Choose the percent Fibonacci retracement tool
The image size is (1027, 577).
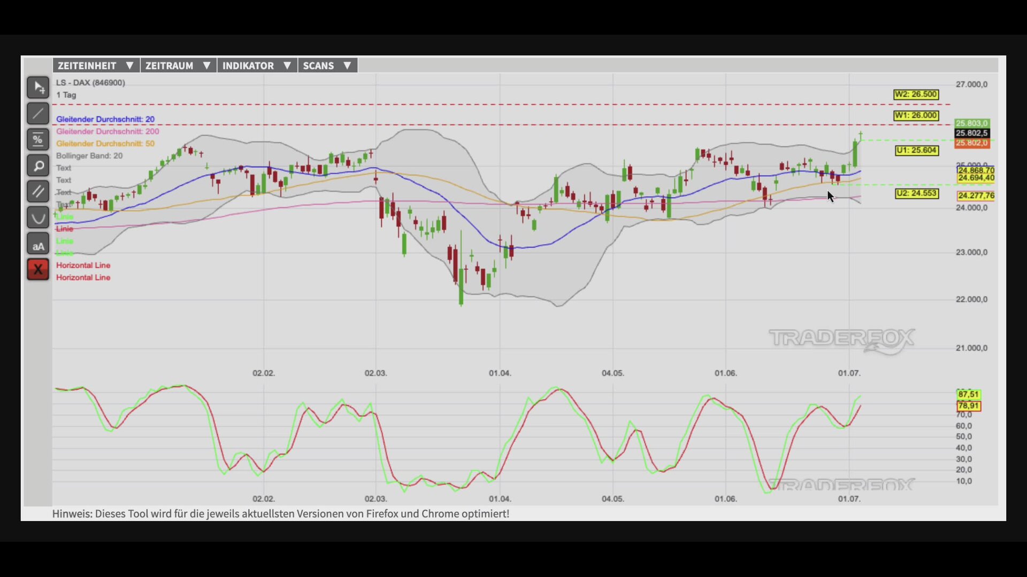click(x=38, y=139)
